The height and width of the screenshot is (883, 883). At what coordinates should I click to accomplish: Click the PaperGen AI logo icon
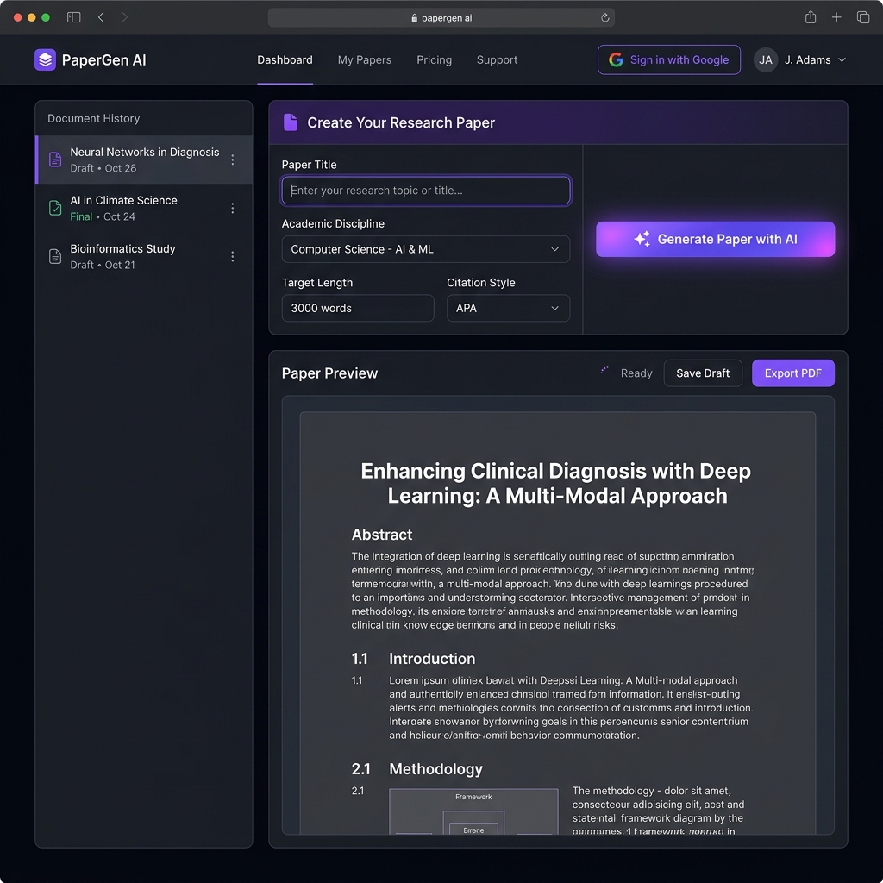45,59
